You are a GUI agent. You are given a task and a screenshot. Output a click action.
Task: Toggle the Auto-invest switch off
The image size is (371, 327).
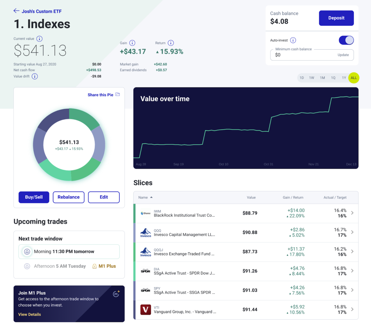pyautogui.click(x=346, y=40)
